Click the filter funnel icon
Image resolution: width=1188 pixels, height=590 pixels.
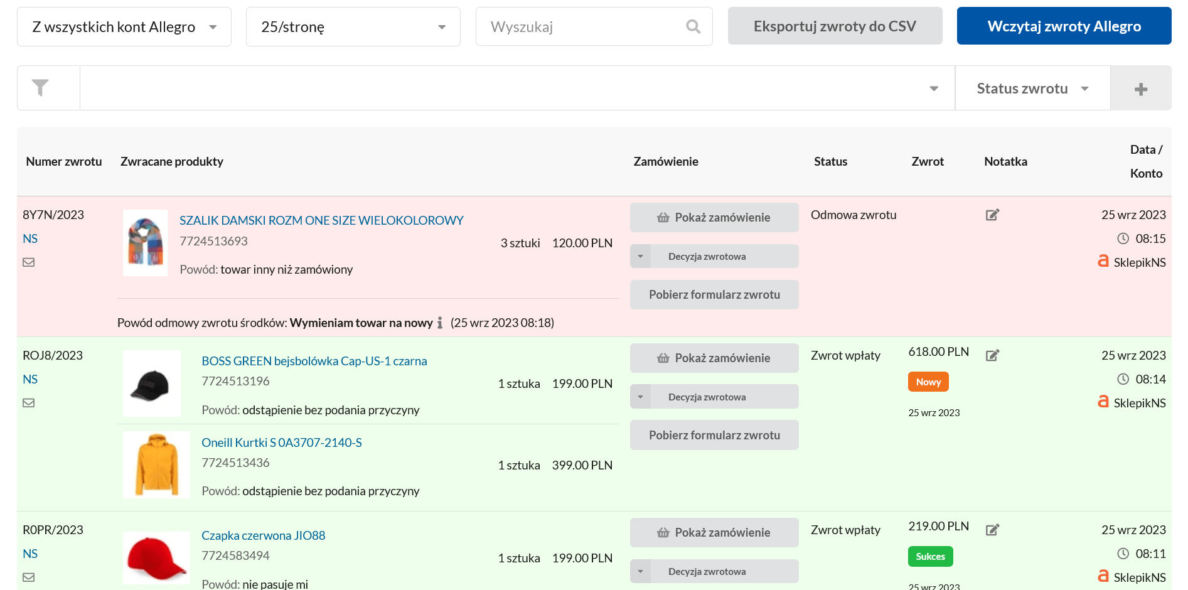coord(40,88)
